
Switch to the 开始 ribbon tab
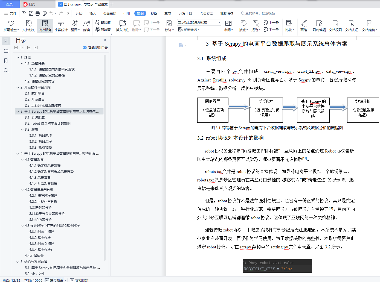[x=79, y=13]
